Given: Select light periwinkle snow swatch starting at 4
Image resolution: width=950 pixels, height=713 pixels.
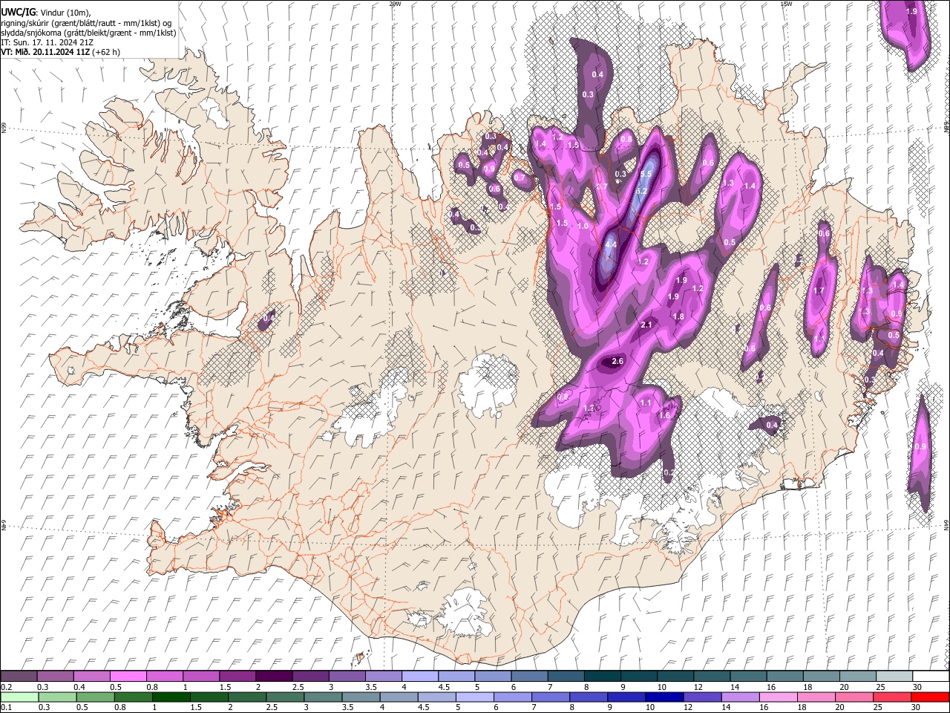Looking at the screenshot, I should point(419,677).
